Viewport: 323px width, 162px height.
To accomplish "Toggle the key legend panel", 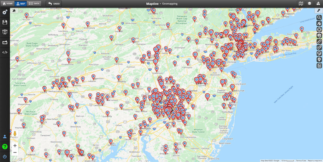I will (319, 11).
